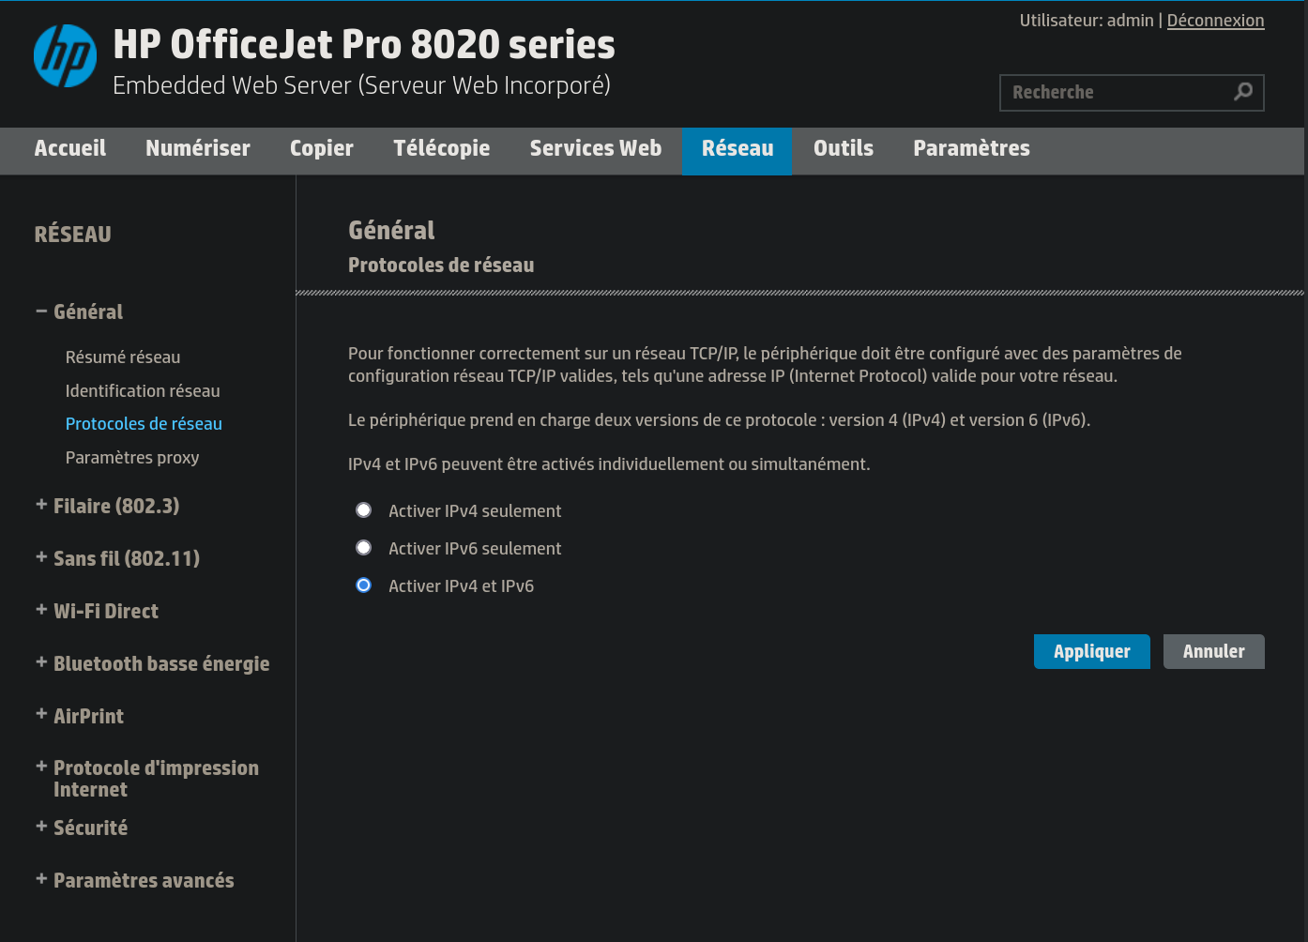Click the HP logo icon
1308x942 pixels.
coord(65,56)
